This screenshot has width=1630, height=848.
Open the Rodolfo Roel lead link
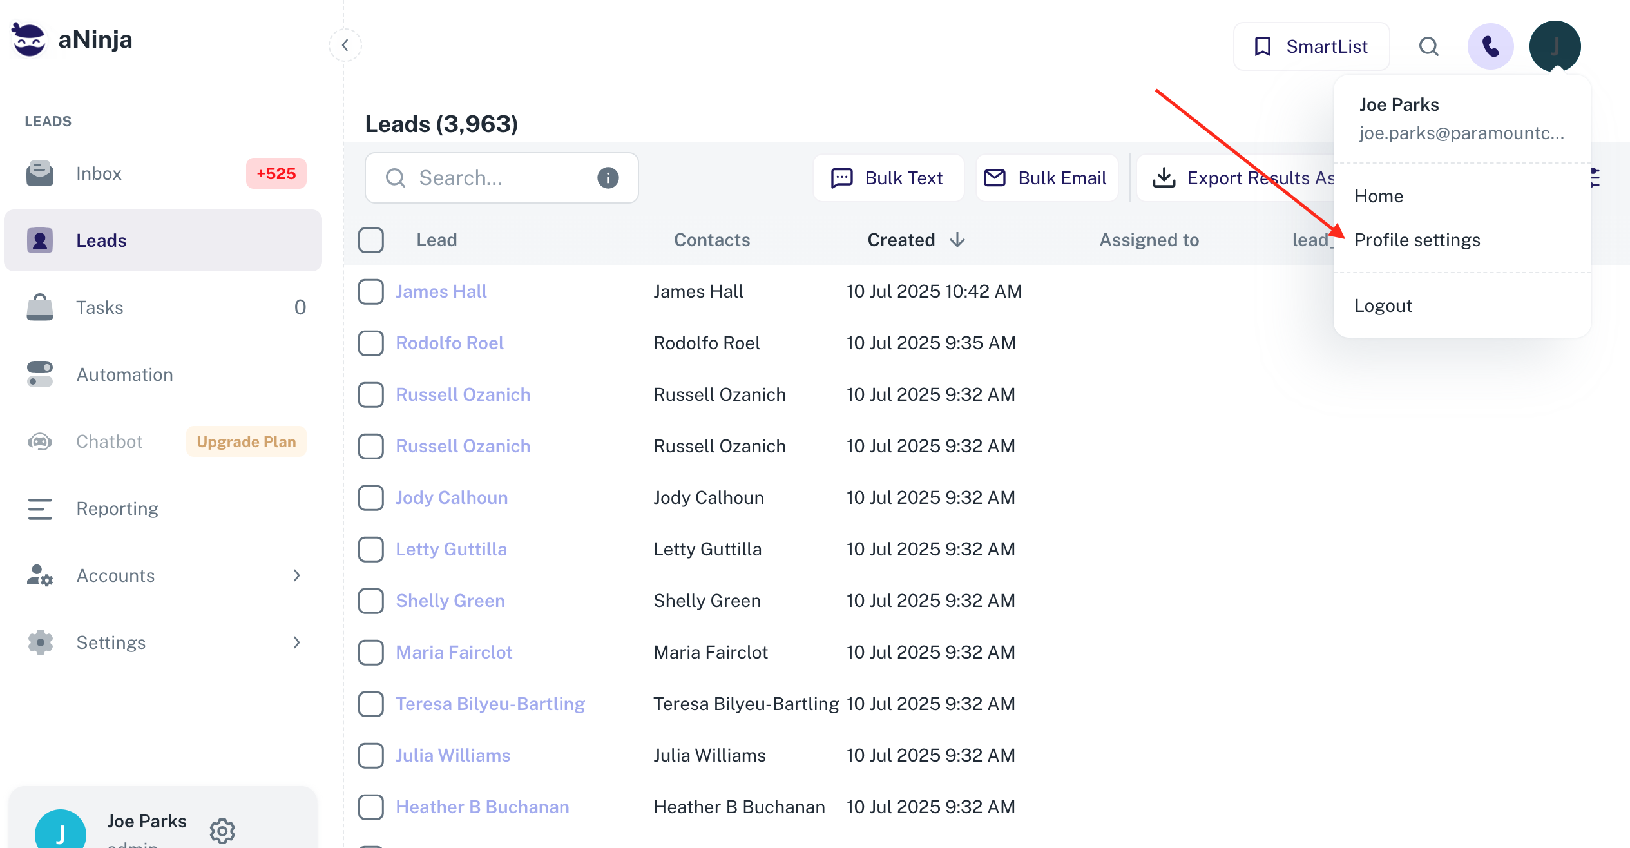tap(449, 343)
